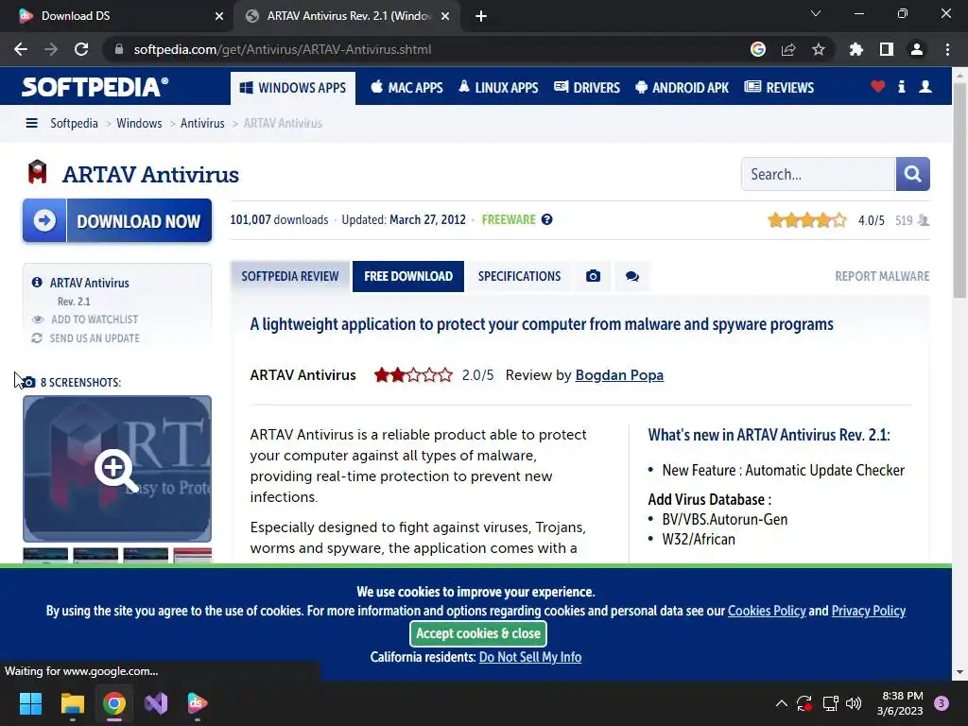Accept cookies and close banner

pyautogui.click(x=478, y=633)
